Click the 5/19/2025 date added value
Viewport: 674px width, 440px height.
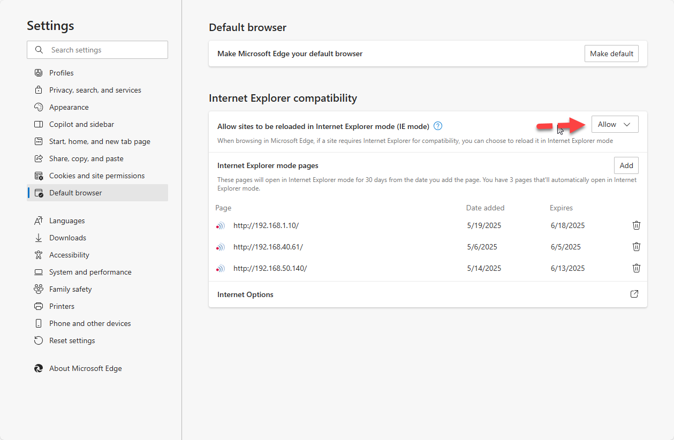[484, 225]
